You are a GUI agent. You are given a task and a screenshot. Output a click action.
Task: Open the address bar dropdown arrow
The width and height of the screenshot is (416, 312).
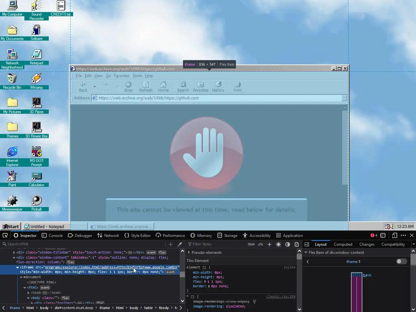[x=344, y=98]
